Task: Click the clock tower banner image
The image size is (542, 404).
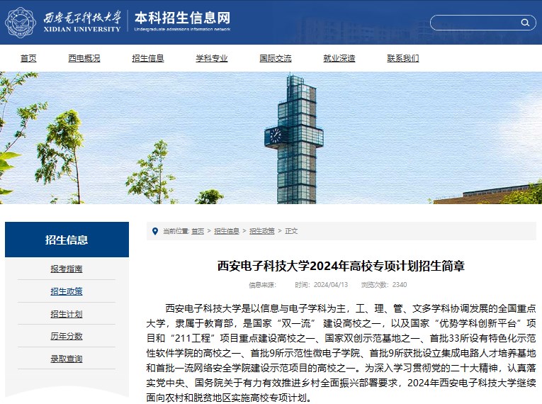Action: click(294, 138)
